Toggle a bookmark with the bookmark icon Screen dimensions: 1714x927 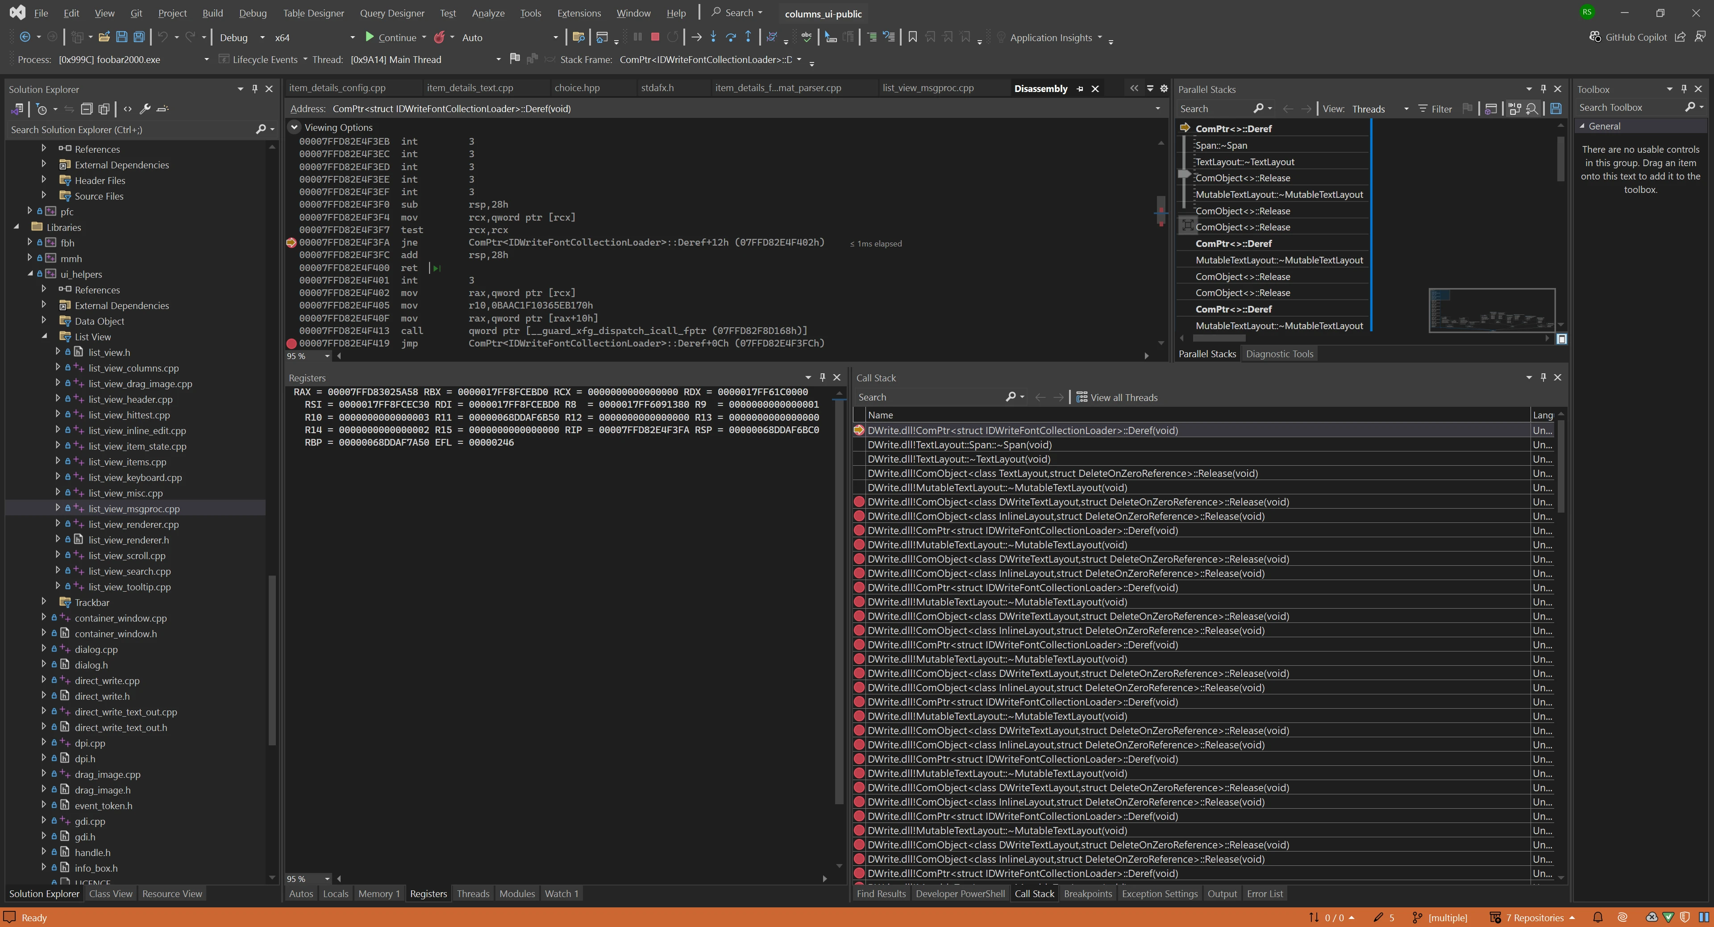(x=912, y=37)
